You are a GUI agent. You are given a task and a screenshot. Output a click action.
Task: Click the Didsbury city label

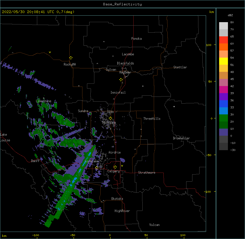(x=109, y=122)
